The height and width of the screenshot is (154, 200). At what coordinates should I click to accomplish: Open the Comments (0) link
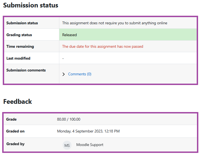(80, 74)
